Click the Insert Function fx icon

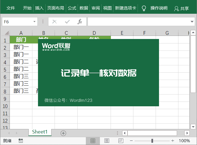click(x=80, y=22)
